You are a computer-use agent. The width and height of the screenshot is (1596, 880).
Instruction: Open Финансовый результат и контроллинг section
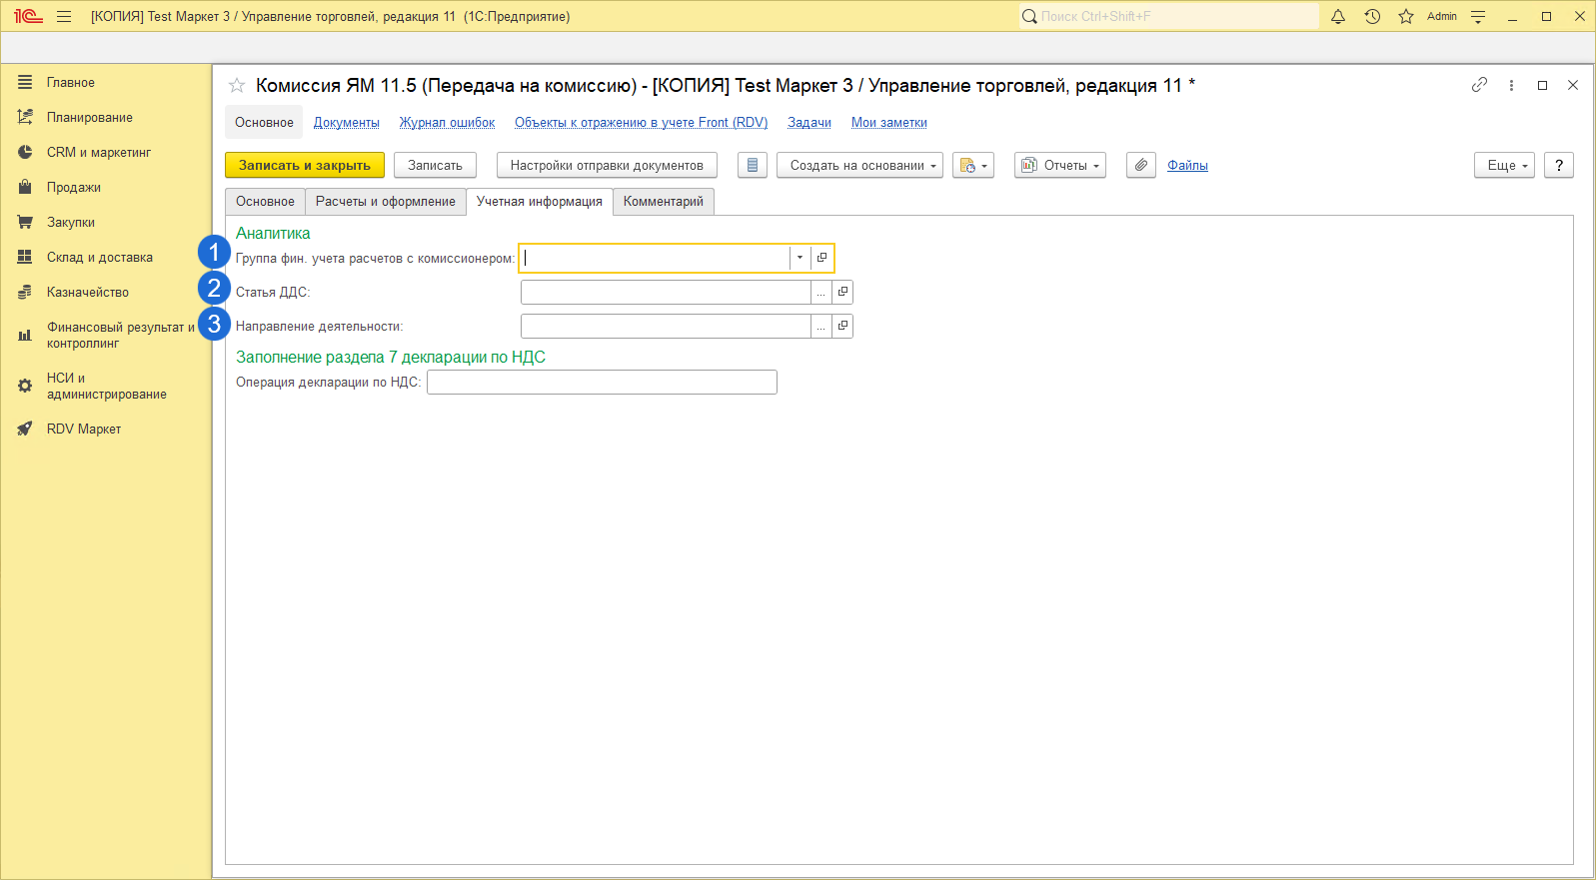[120, 336]
